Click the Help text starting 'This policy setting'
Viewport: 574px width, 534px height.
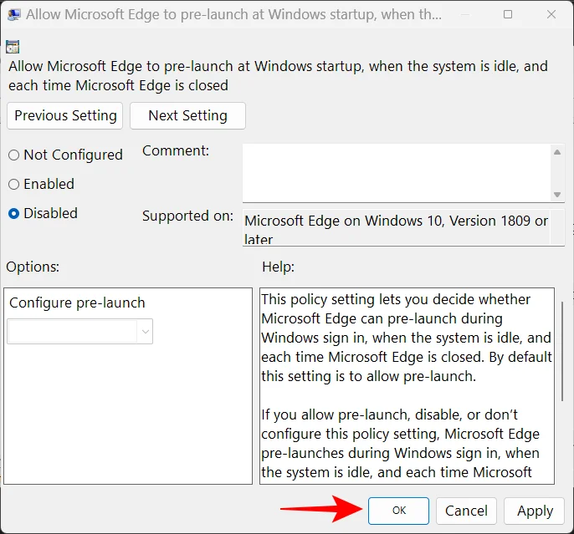pyautogui.click(x=407, y=338)
